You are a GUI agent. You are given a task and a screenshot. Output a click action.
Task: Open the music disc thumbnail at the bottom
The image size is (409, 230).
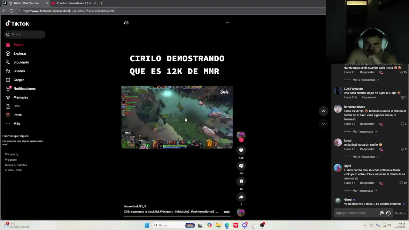coord(241,213)
